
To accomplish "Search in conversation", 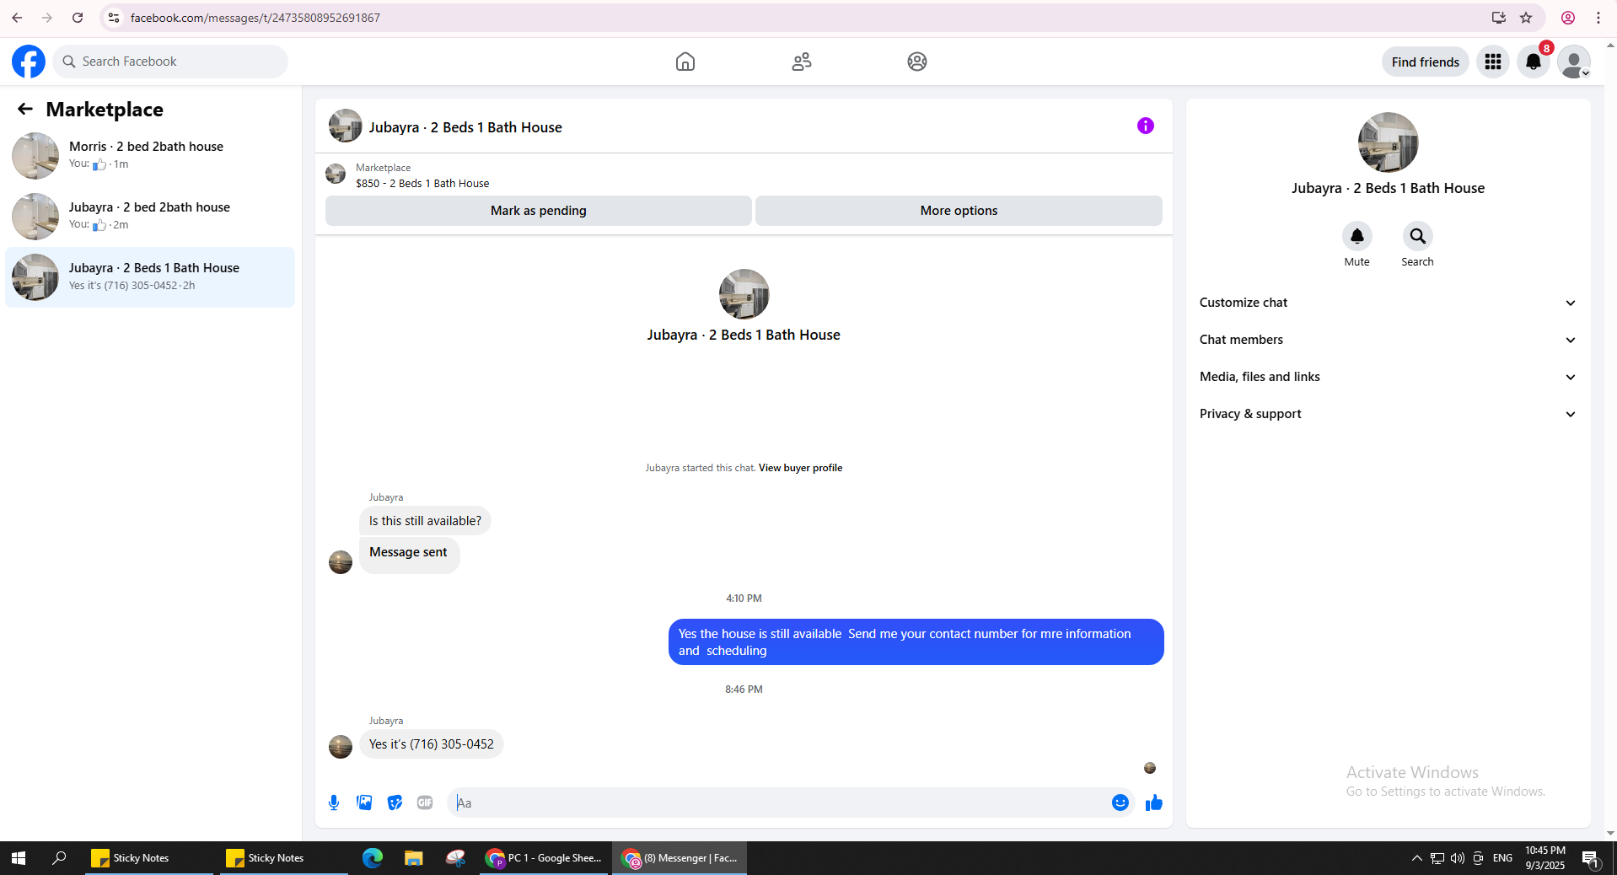I will (1418, 236).
